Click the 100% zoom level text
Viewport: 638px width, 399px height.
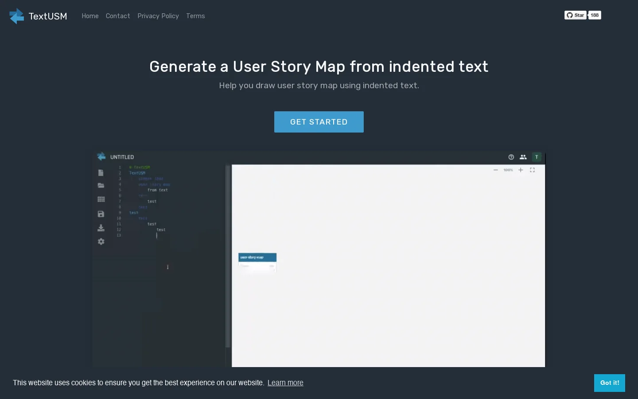508,170
